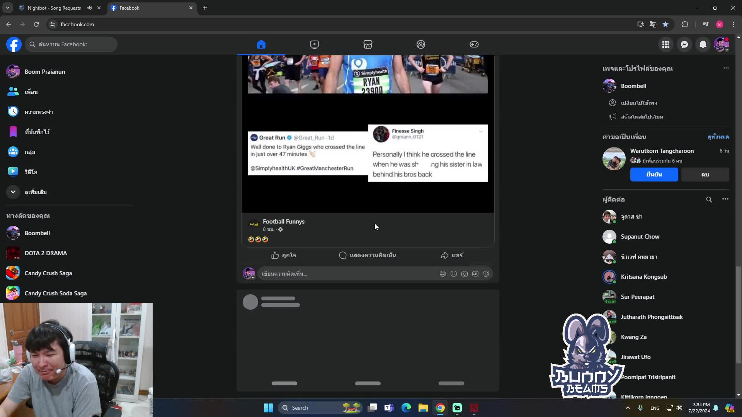
Task: Open browser tab search dropdown
Action: tap(7, 8)
